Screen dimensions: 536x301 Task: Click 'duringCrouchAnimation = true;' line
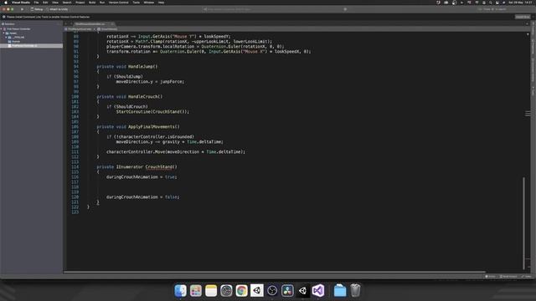(142, 176)
